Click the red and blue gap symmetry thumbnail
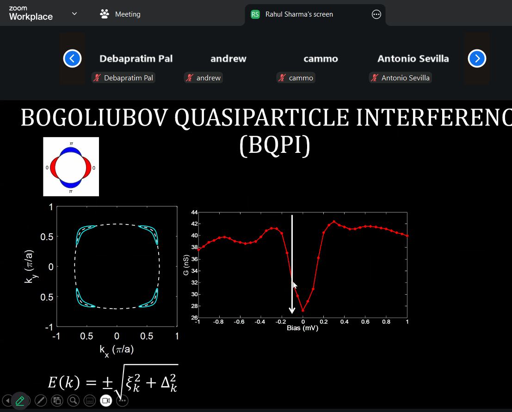The image size is (512, 412). tap(71, 167)
